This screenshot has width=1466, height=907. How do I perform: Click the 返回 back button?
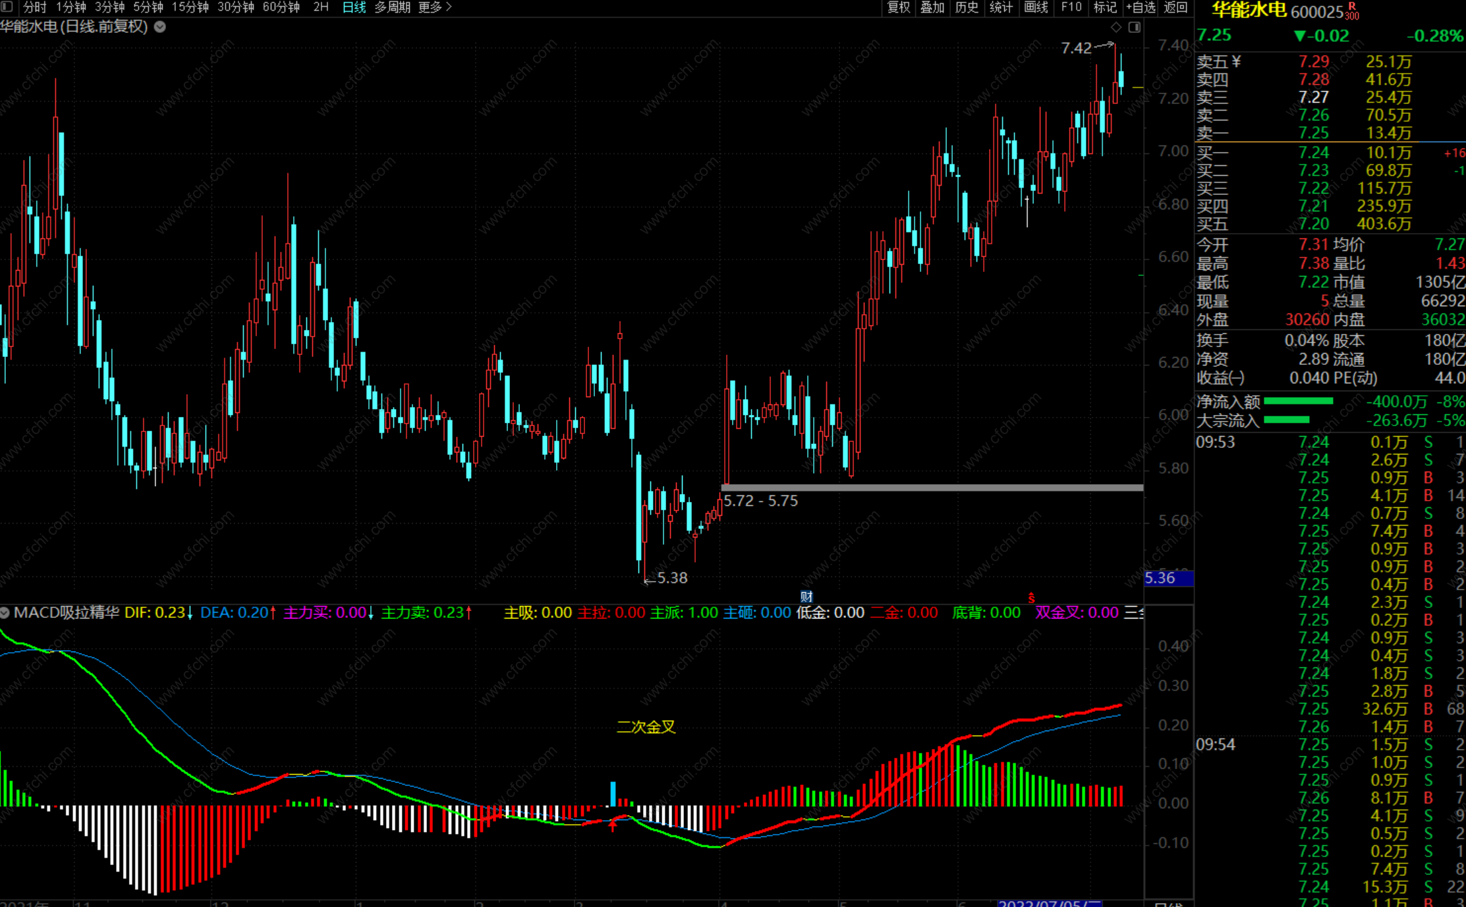[1175, 7]
